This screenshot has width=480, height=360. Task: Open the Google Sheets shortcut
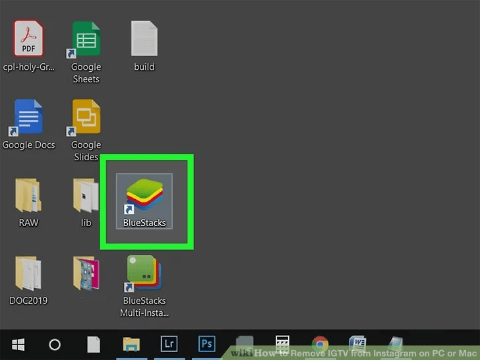(x=86, y=52)
